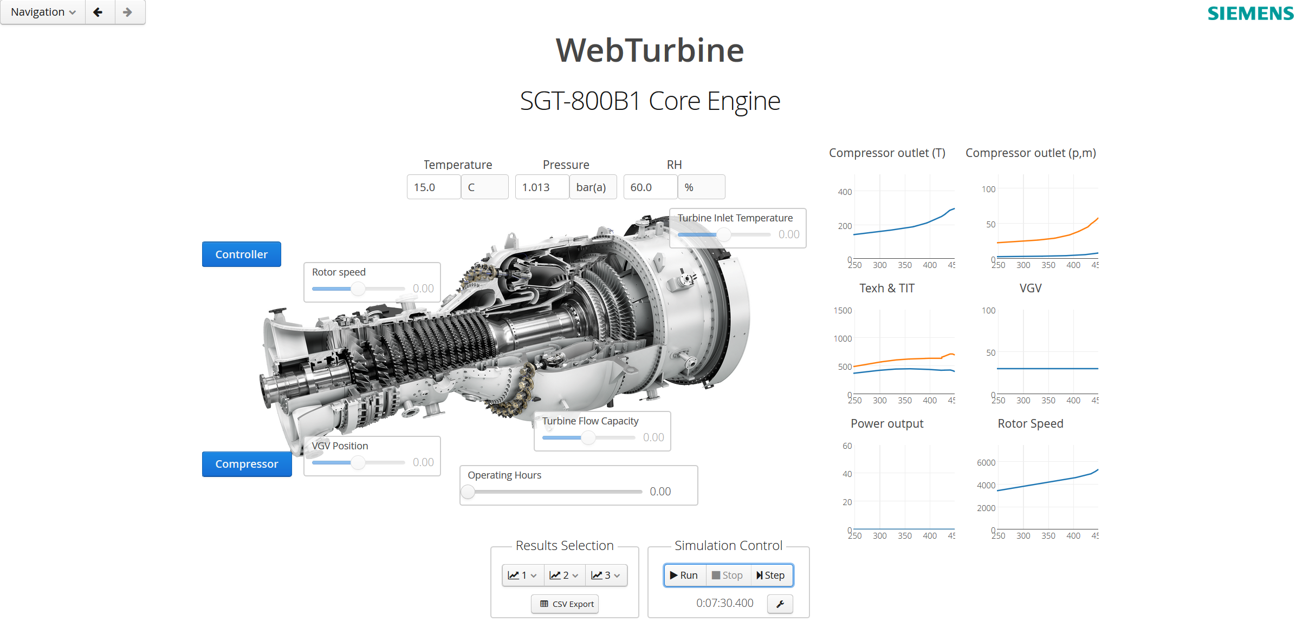Click the back arrow navigation icon

(x=98, y=12)
